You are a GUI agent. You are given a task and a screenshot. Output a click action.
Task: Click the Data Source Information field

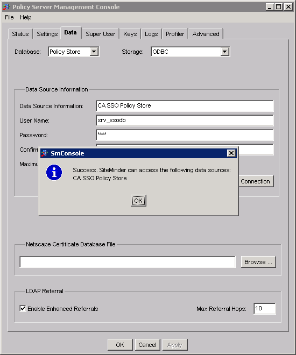pyautogui.click(x=185, y=106)
